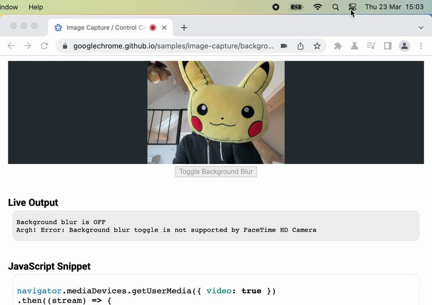Click the screen recording stop icon
Screen dimensions: 432x305
coord(276,7)
